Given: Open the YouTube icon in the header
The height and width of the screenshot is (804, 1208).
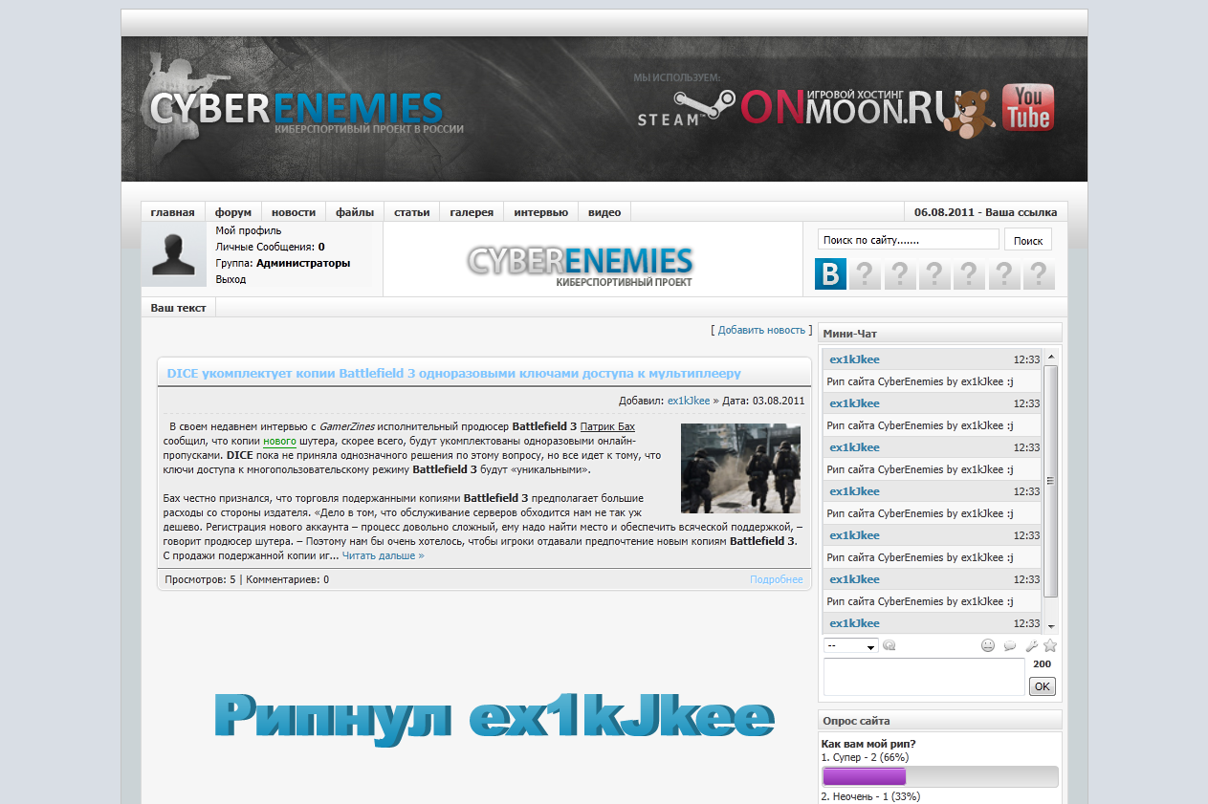Looking at the screenshot, I should pos(1028,107).
